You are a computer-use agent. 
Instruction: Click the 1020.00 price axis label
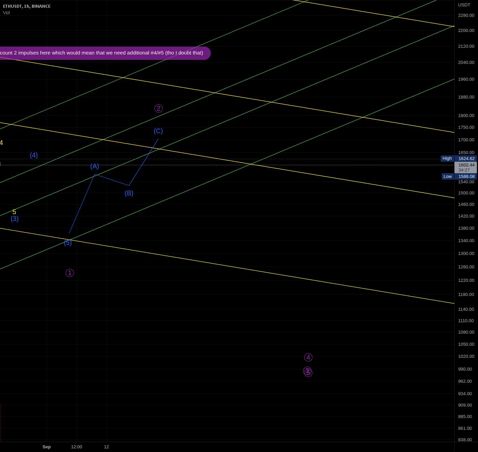(466, 356)
